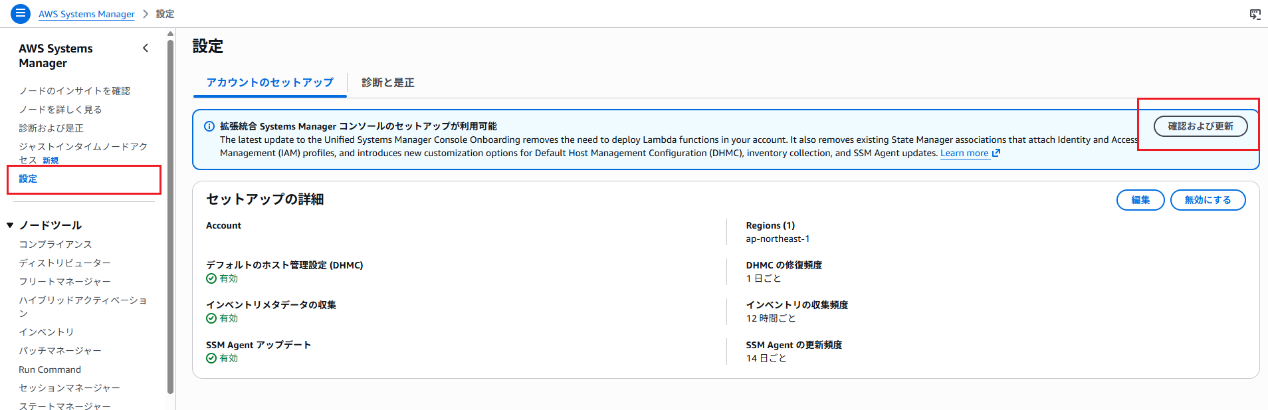The width and height of the screenshot is (1268, 410).
Task: Click the 14 日ごと frequency value
Action: click(x=766, y=358)
